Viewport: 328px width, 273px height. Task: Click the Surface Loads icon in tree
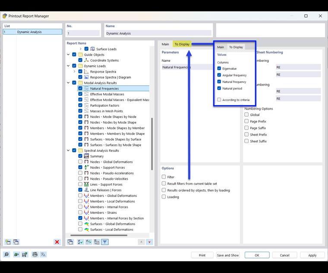[x=92, y=49]
